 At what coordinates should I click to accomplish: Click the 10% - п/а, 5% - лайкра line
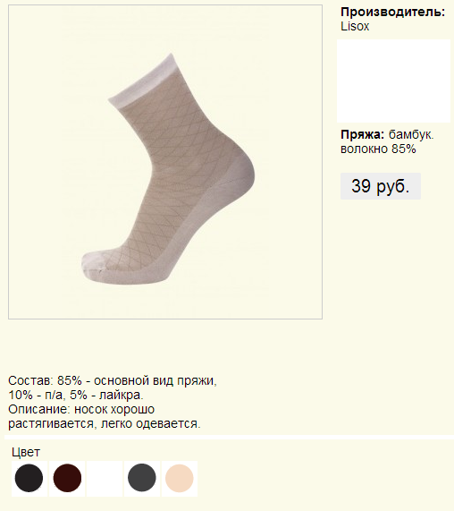pos(76,395)
